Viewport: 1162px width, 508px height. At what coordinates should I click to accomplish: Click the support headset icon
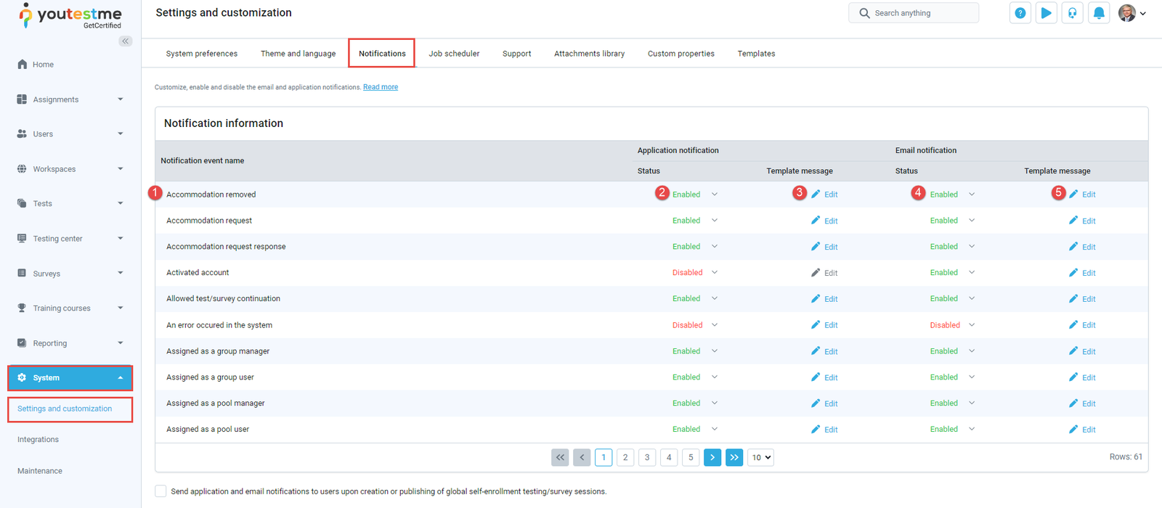pos(1073,13)
